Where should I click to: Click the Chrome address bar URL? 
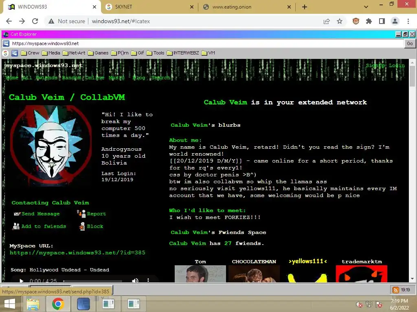pos(121,21)
